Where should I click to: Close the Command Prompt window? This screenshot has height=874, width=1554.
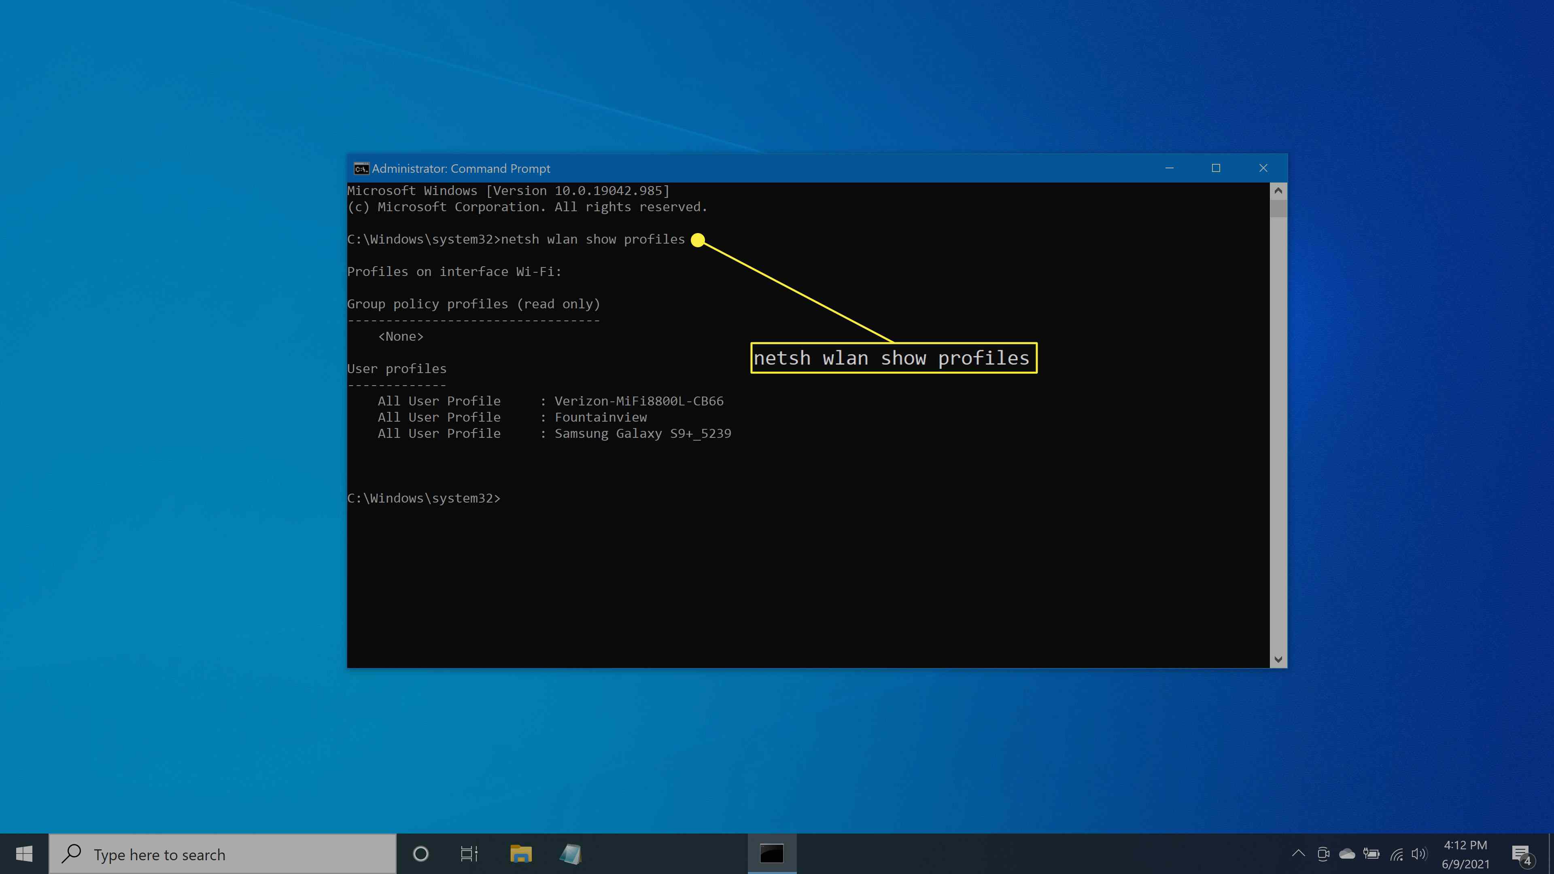point(1263,168)
